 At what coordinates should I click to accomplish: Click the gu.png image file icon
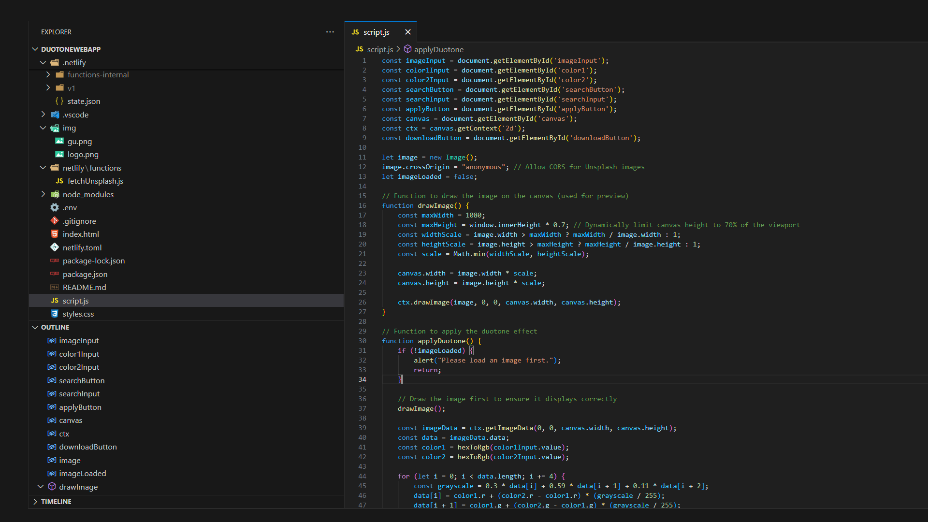tap(59, 141)
